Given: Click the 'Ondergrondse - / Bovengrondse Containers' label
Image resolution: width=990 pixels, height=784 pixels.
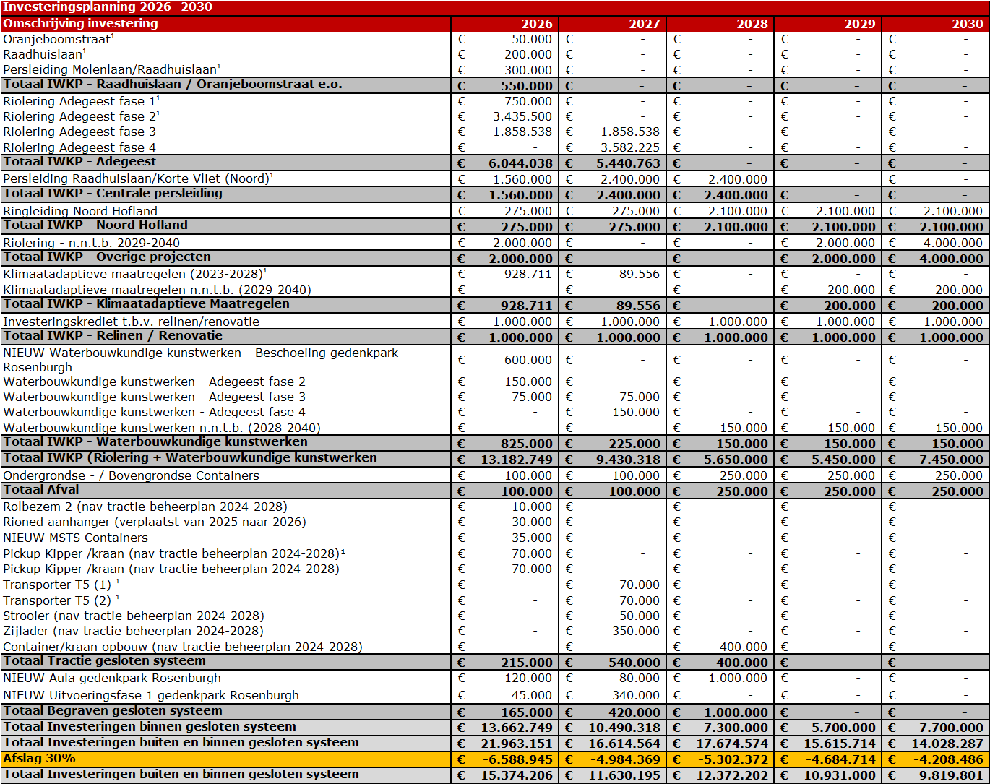Looking at the screenshot, I should click(x=132, y=475).
